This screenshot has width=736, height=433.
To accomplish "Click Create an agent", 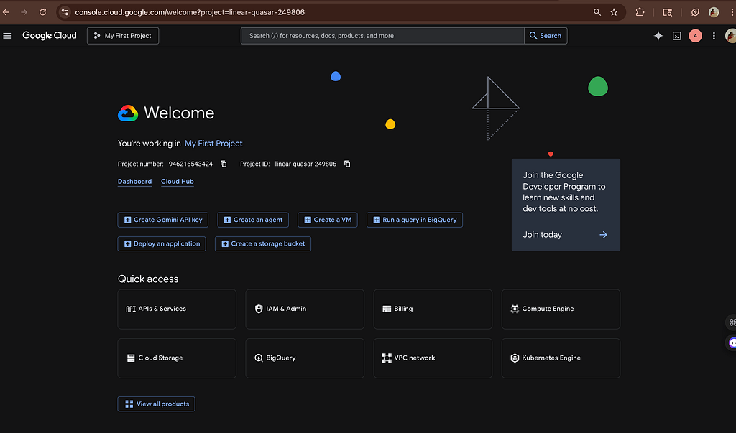I will tap(253, 220).
